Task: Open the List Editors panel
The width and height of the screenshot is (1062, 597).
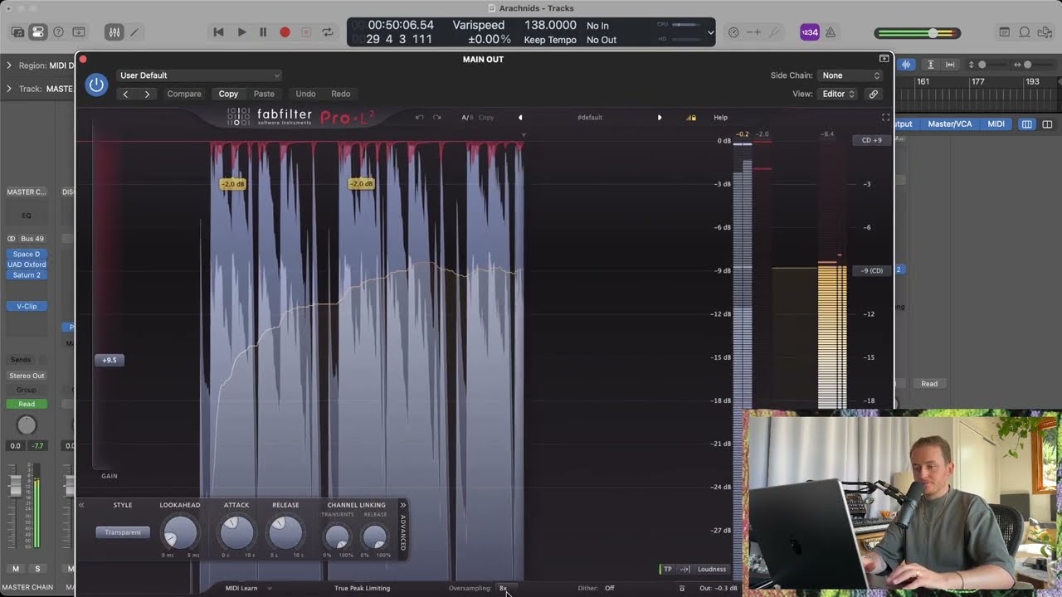Action: click(1005, 32)
